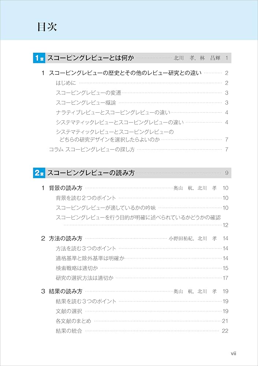Select the 背景を読む2つのポイント entry
This screenshot has width=258, height=366.
tap(86, 198)
